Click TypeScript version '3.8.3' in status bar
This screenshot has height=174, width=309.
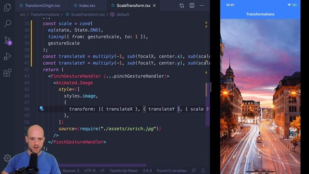(147, 171)
